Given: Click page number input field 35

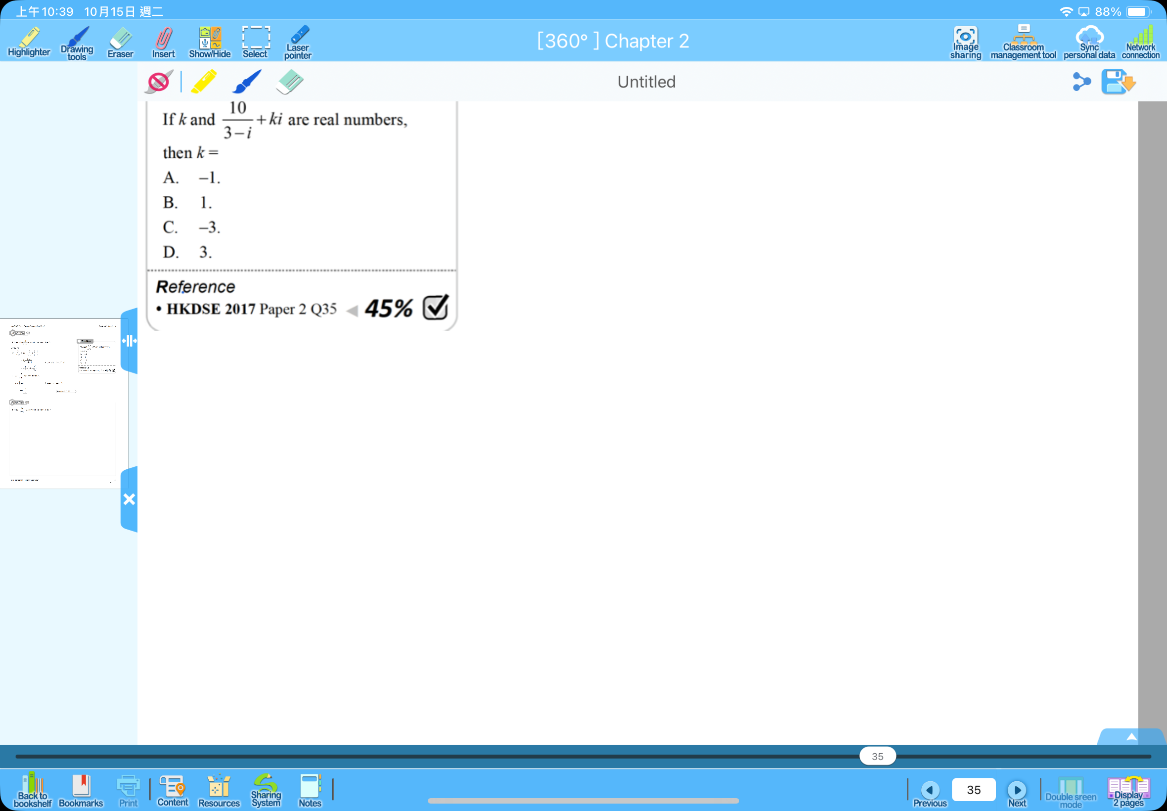Looking at the screenshot, I should [x=973, y=790].
